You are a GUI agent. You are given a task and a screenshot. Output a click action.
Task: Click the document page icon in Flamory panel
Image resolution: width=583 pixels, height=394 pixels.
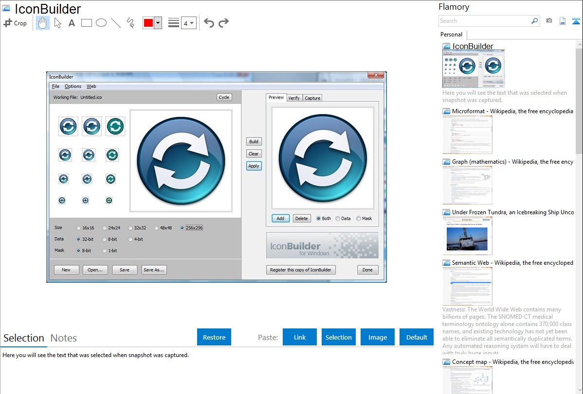click(563, 21)
